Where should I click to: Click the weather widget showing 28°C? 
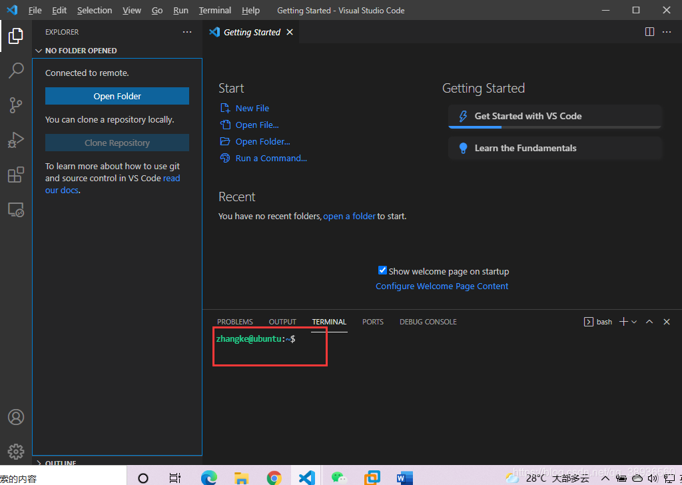[x=547, y=478]
